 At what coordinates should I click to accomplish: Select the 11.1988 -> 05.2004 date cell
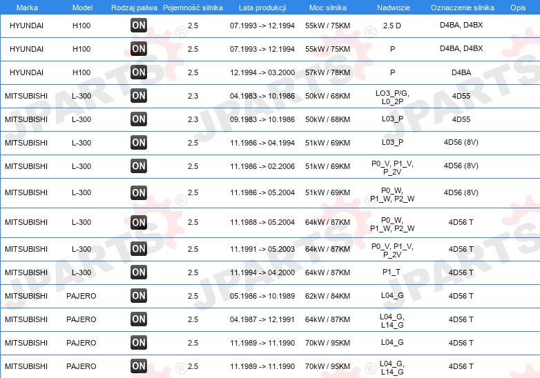click(x=262, y=222)
